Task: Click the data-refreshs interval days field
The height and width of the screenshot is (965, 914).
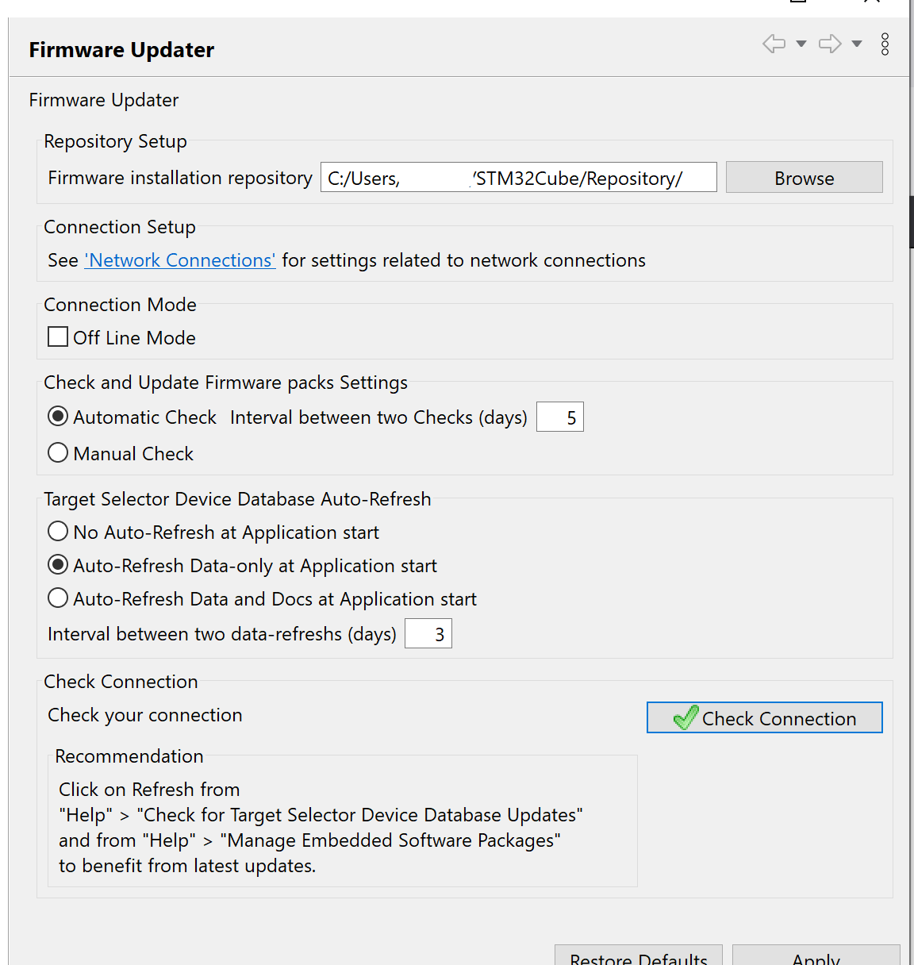Action: coord(428,633)
